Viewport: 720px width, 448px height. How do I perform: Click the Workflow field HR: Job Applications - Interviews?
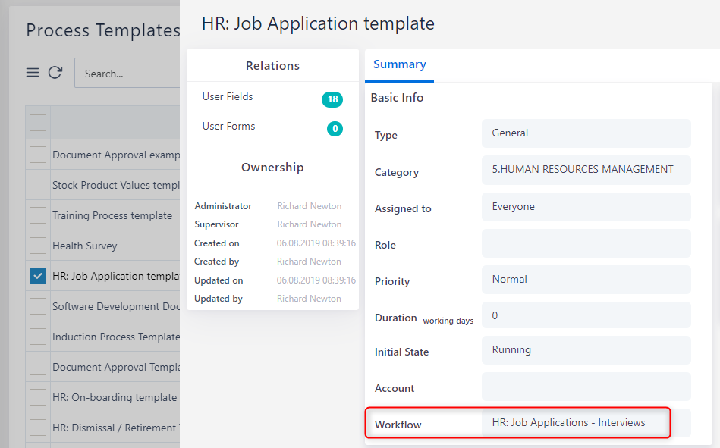click(x=586, y=423)
